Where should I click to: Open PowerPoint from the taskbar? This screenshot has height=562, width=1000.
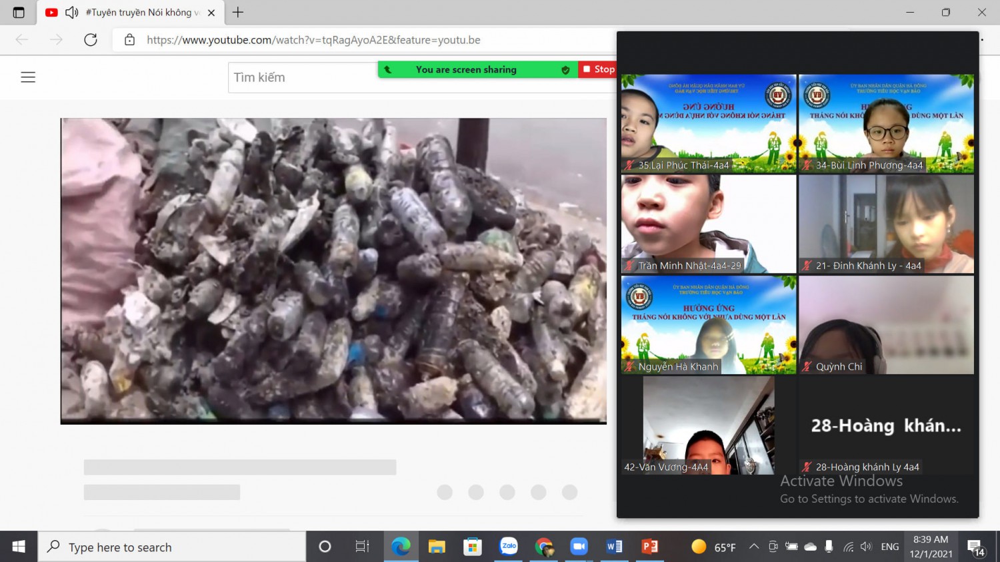point(649,547)
